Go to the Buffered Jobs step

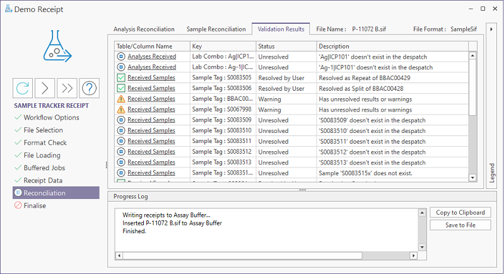click(44, 168)
